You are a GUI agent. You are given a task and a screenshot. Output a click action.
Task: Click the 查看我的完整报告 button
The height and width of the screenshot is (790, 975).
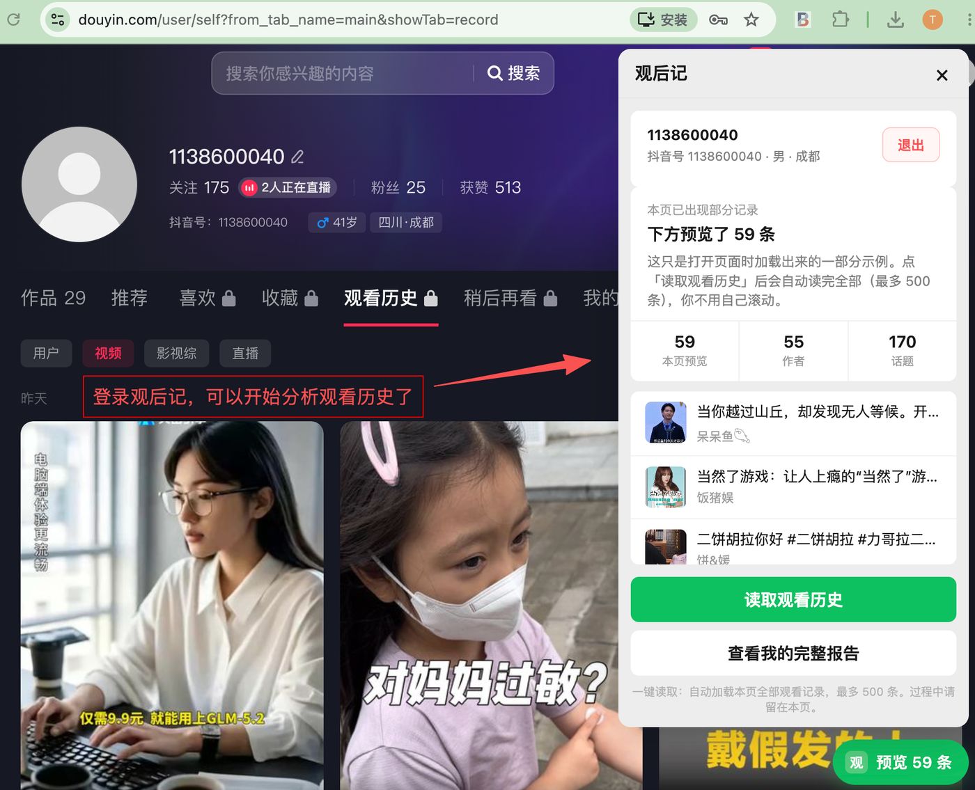pyautogui.click(x=793, y=653)
